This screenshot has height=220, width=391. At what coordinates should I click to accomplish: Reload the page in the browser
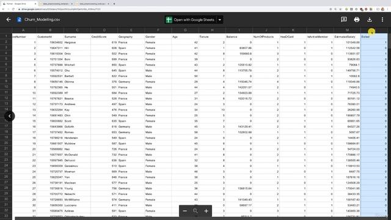13,9
